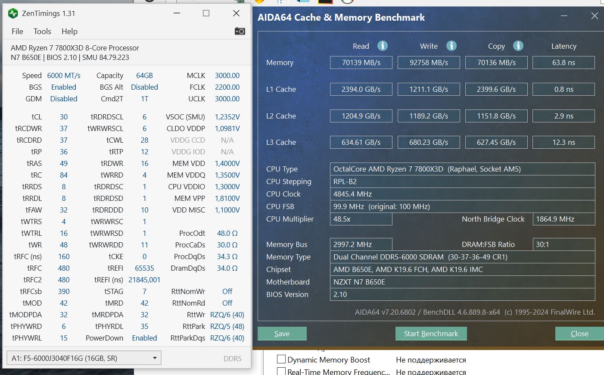Screen dimensions: 604x375
Task: Close the ZenTimings window
Action: [x=236, y=13]
